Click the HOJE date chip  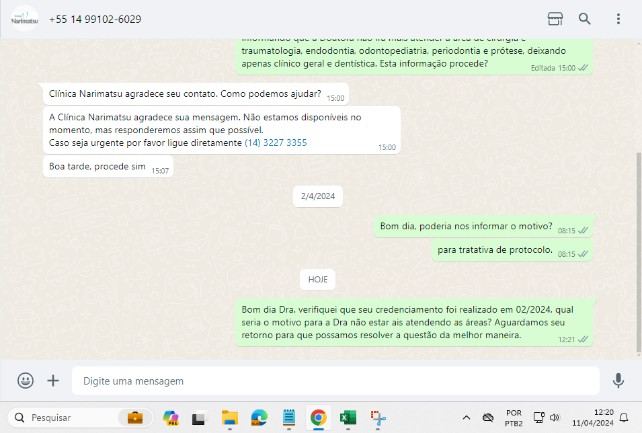[318, 280]
